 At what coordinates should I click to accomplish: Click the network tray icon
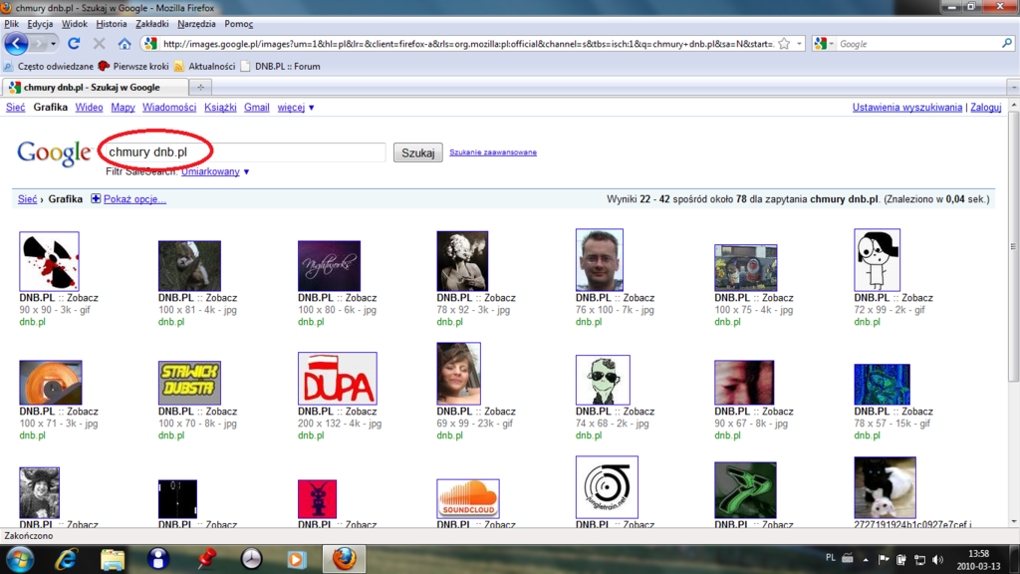click(x=919, y=560)
